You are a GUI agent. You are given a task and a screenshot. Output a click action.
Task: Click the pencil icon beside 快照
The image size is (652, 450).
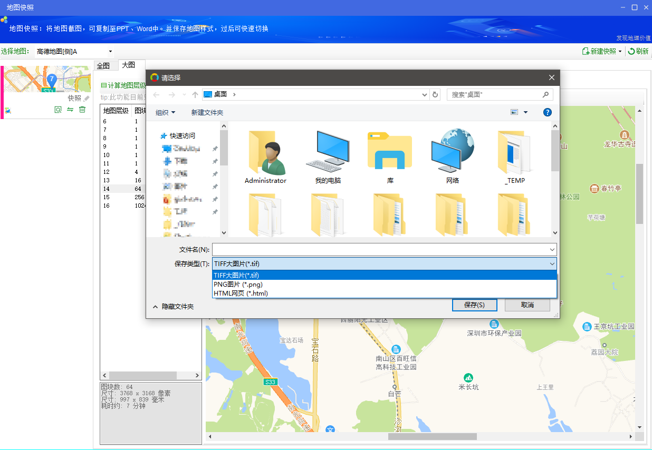[87, 98]
